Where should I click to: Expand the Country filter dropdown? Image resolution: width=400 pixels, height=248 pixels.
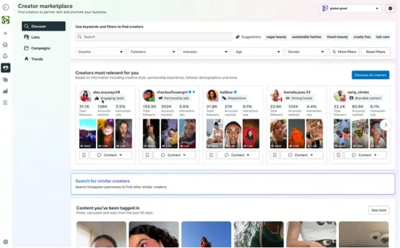pos(100,52)
